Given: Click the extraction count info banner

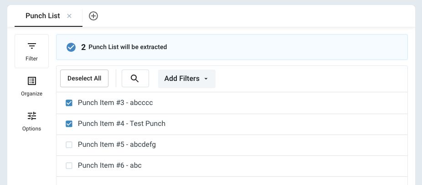Looking at the screenshot, I should (232, 47).
